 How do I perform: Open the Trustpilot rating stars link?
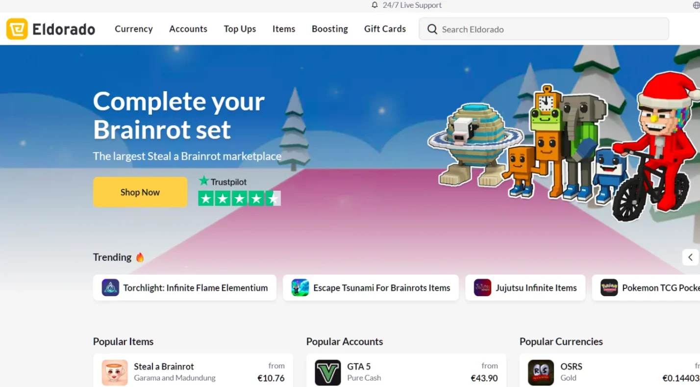tap(239, 198)
